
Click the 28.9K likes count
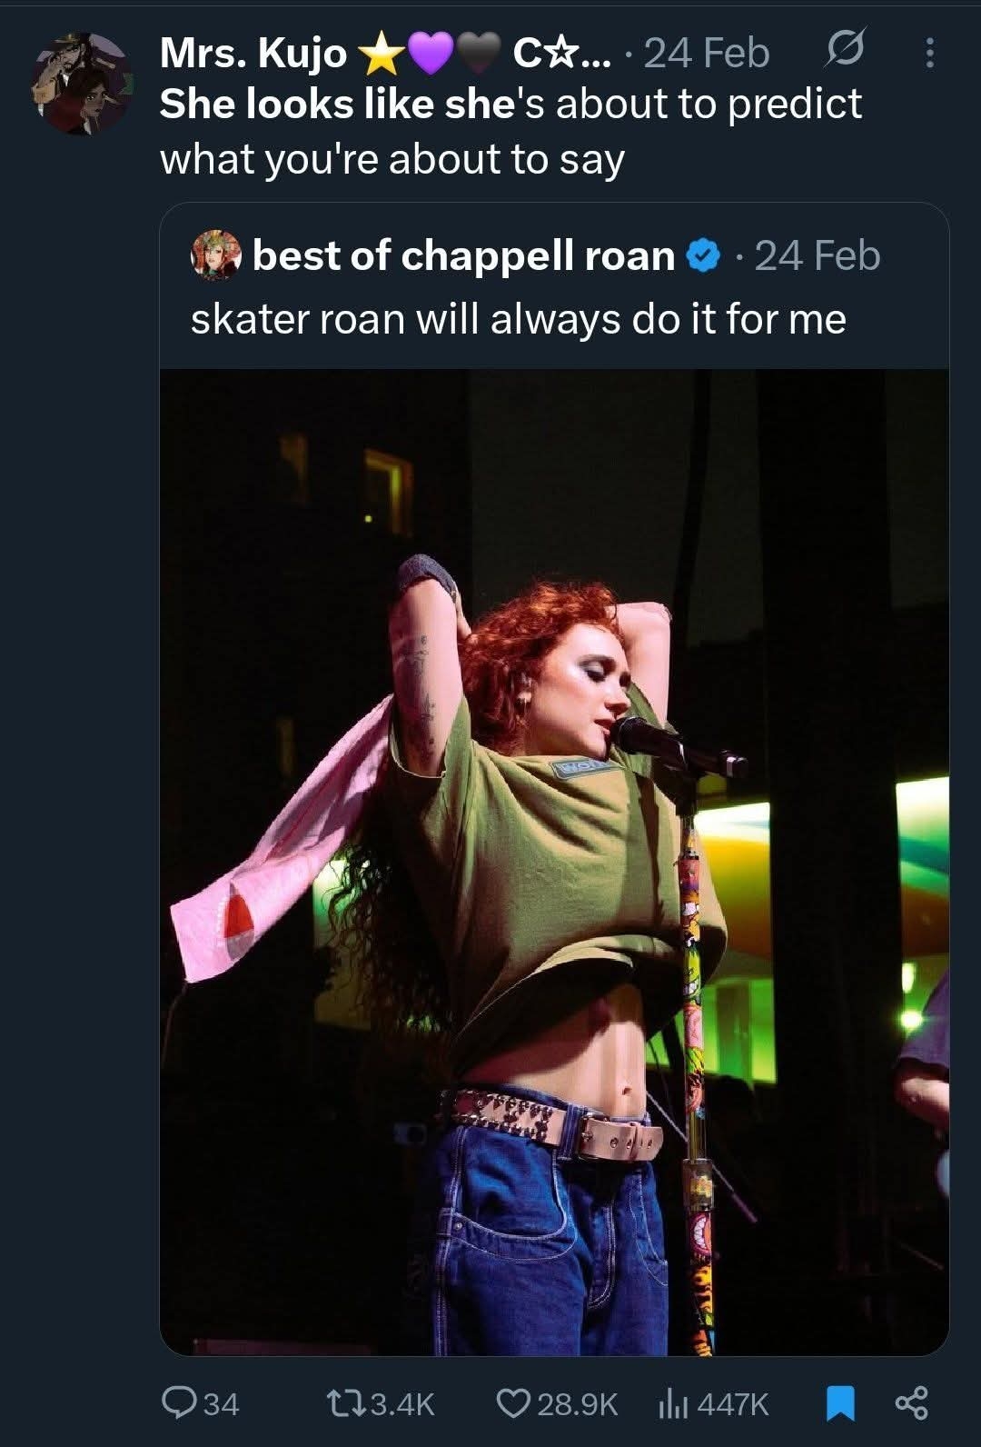[x=578, y=1404]
